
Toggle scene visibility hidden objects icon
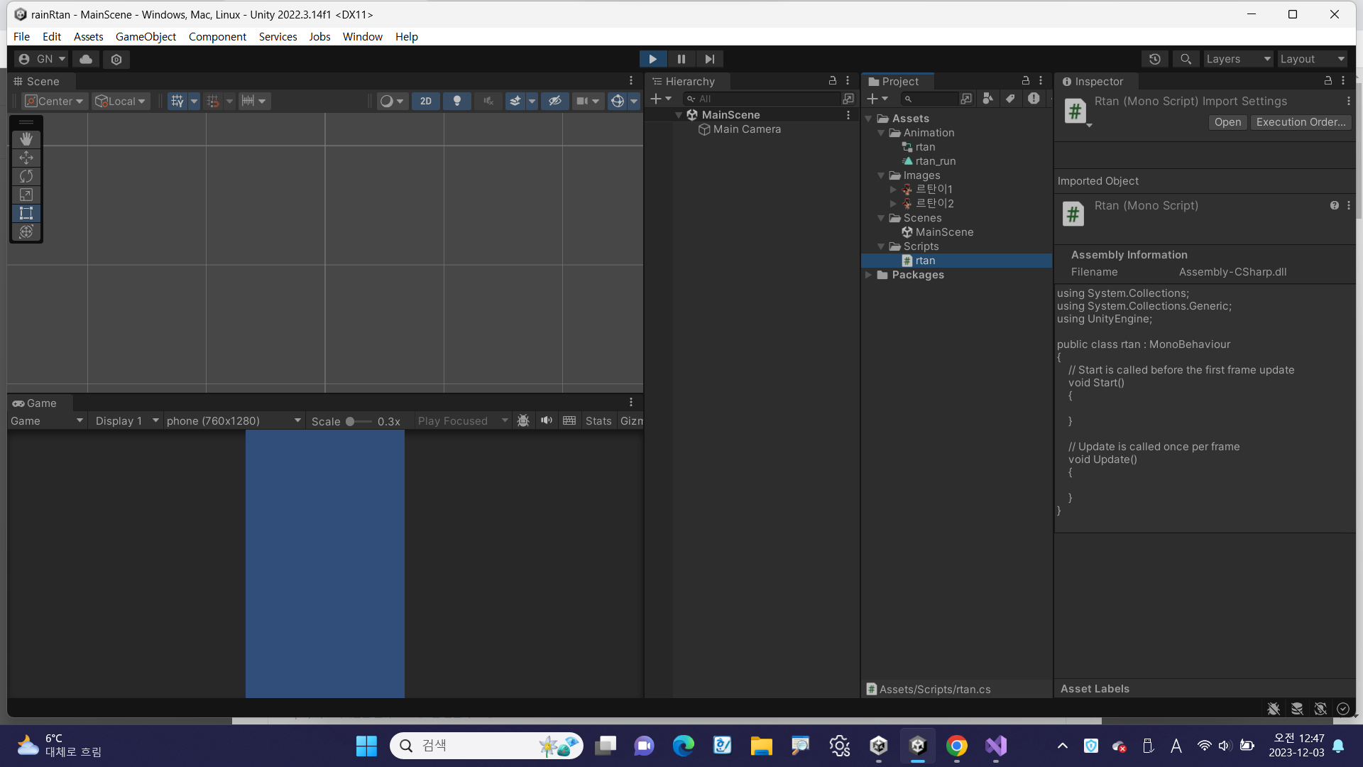coord(555,101)
